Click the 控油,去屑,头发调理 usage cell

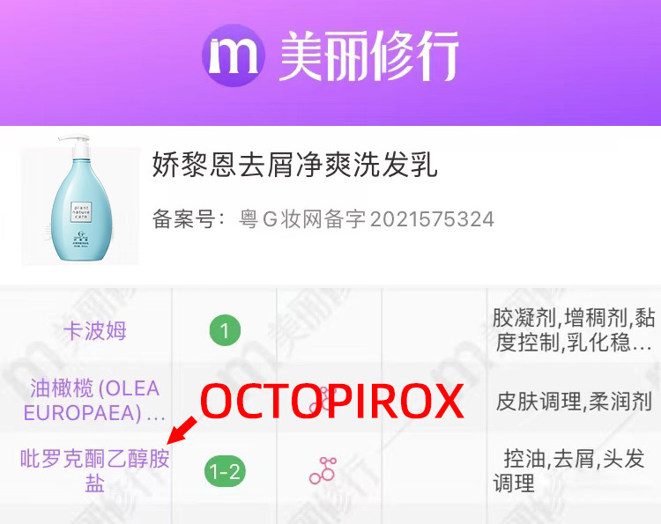(x=569, y=470)
